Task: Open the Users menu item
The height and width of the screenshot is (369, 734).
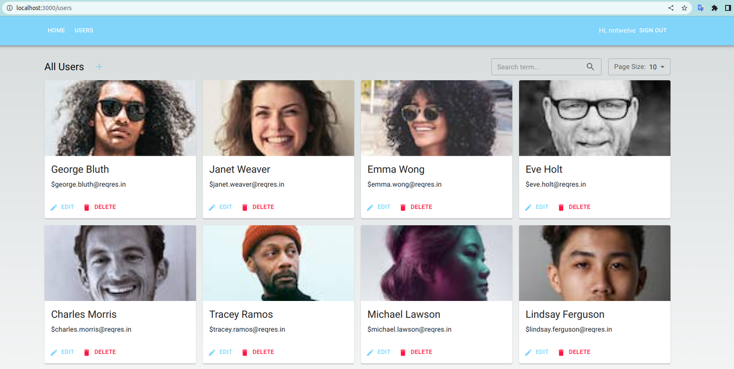Action: coord(84,30)
